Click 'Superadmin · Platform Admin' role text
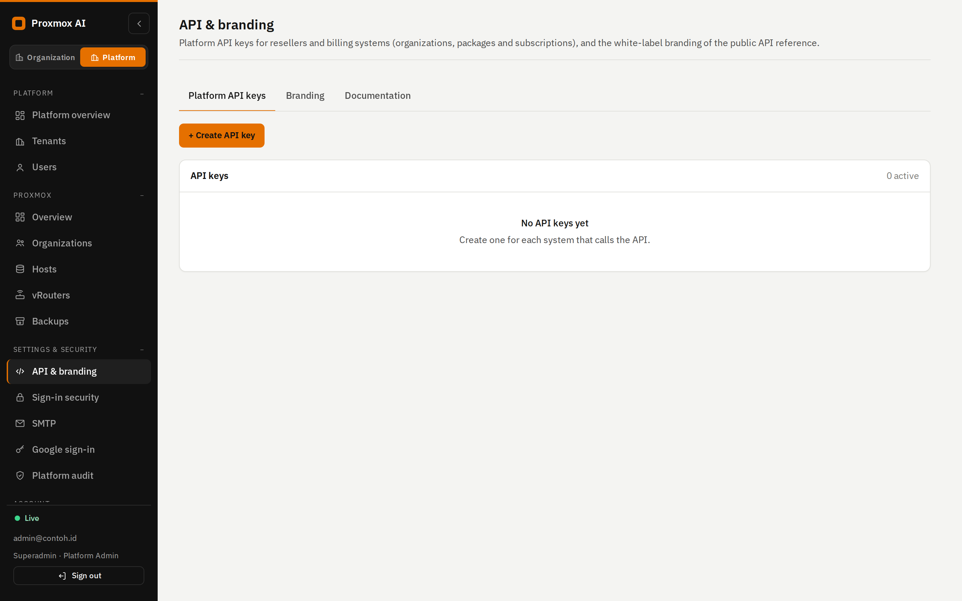Viewport: 962px width, 601px height. pyautogui.click(x=66, y=556)
